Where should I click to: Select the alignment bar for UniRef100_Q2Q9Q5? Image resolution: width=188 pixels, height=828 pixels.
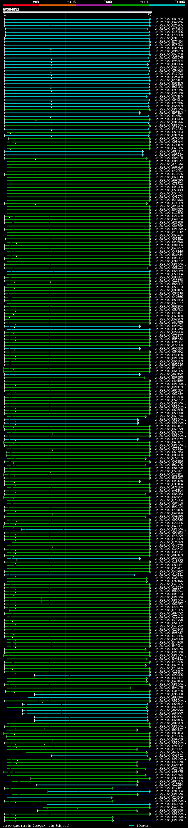click(x=77, y=25)
